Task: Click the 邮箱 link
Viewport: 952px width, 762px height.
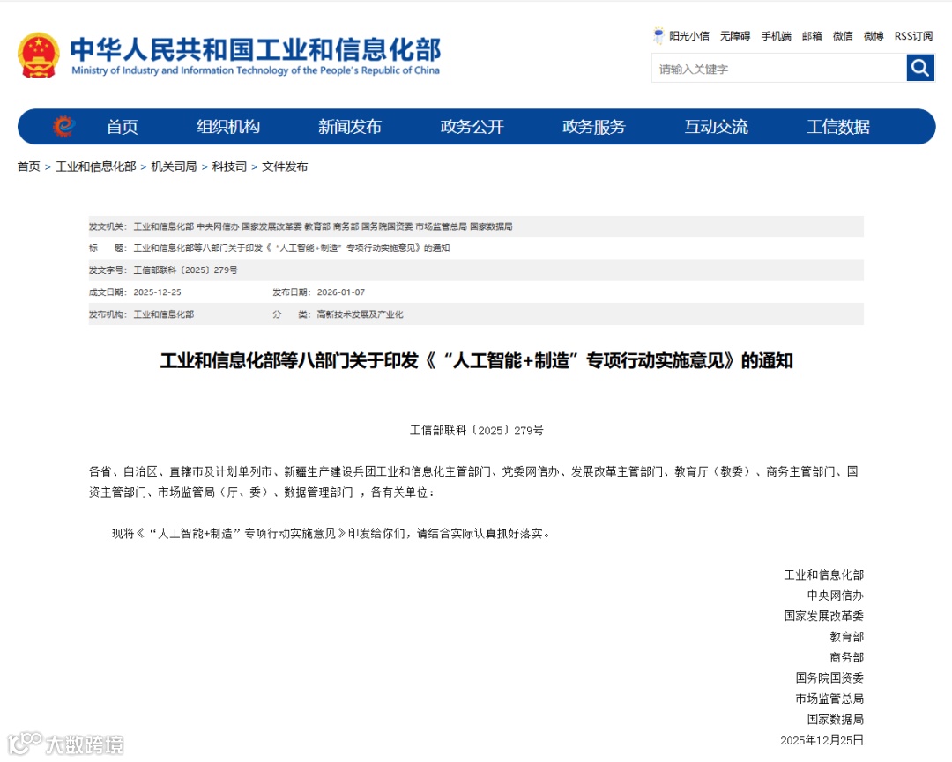Action: 812,36
